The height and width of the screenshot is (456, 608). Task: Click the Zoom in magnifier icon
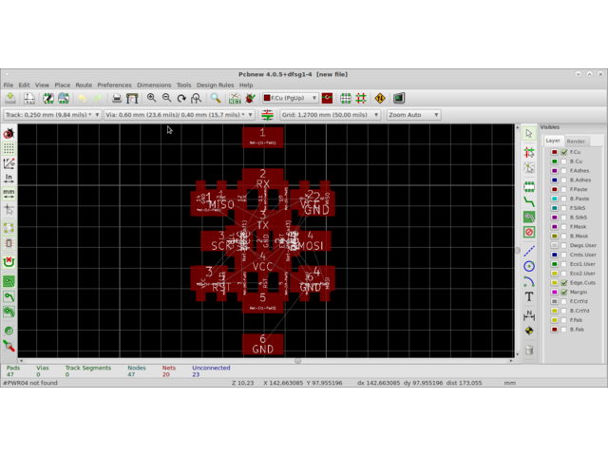pyautogui.click(x=152, y=99)
